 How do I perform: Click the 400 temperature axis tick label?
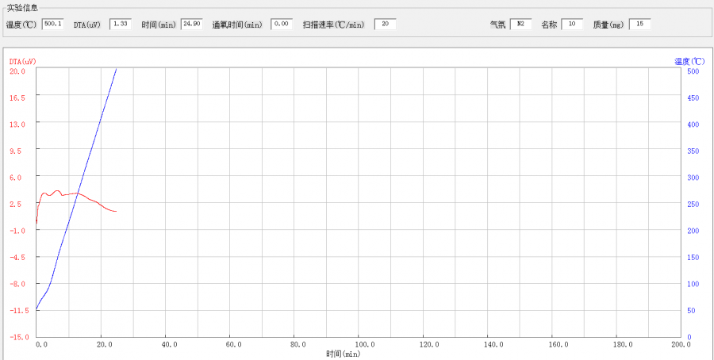tap(693, 124)
